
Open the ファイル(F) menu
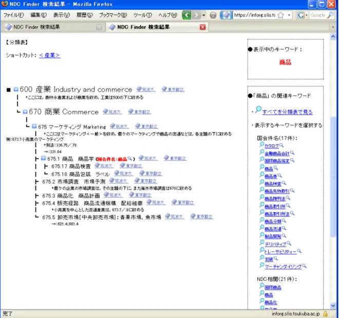[x=13, y=15]
